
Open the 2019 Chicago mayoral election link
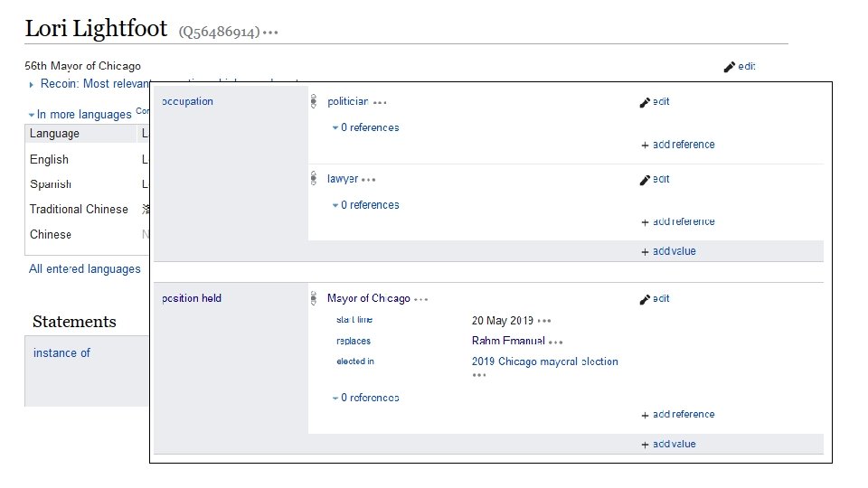tap(544, 361)
